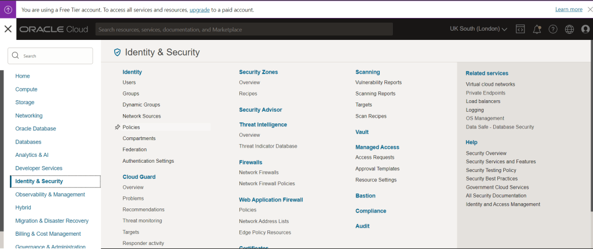This screenshot has width=593, height=249.
Task: Go to Vulnerability Reports under Scanning
Action: (x=378, y=83)
